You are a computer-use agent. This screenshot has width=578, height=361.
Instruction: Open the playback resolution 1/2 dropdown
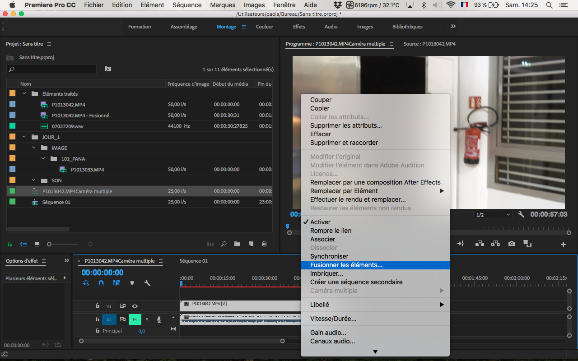click(x=493, y=215)
